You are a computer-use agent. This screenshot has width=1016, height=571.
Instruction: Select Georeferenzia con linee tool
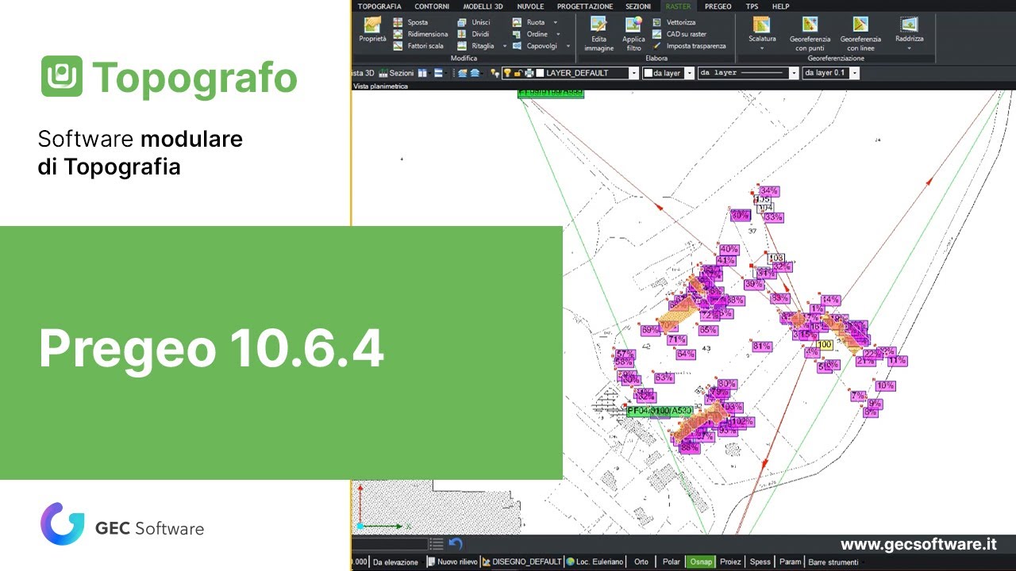point(860,33)
